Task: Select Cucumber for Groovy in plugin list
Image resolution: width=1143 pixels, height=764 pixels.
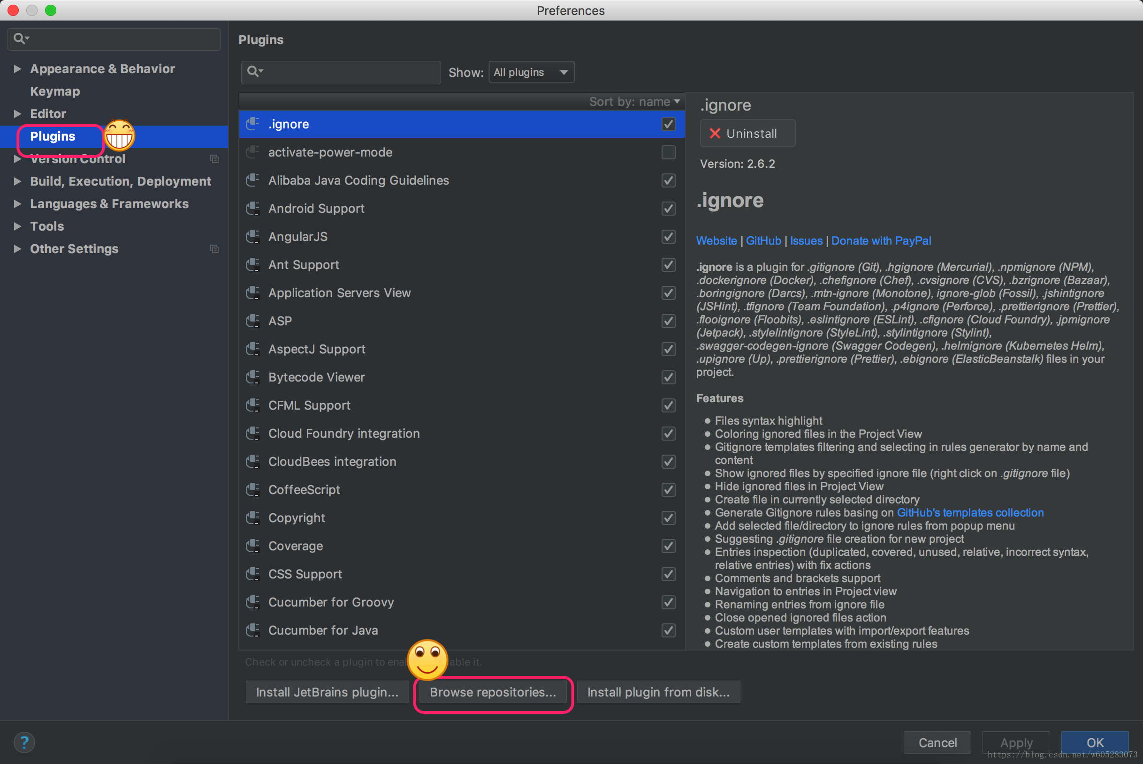Action: 331,602
